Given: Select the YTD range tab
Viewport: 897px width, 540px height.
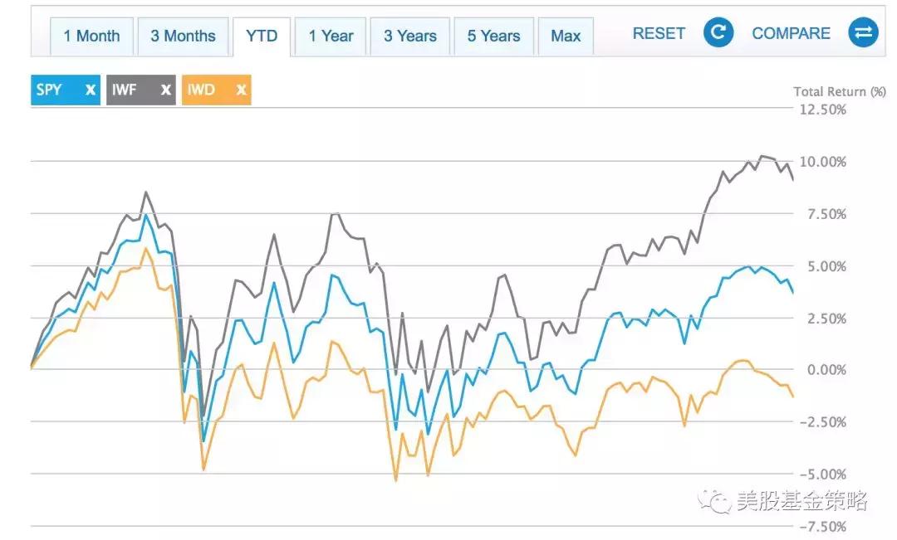Looking at the screenshot, I should point(262,36).
